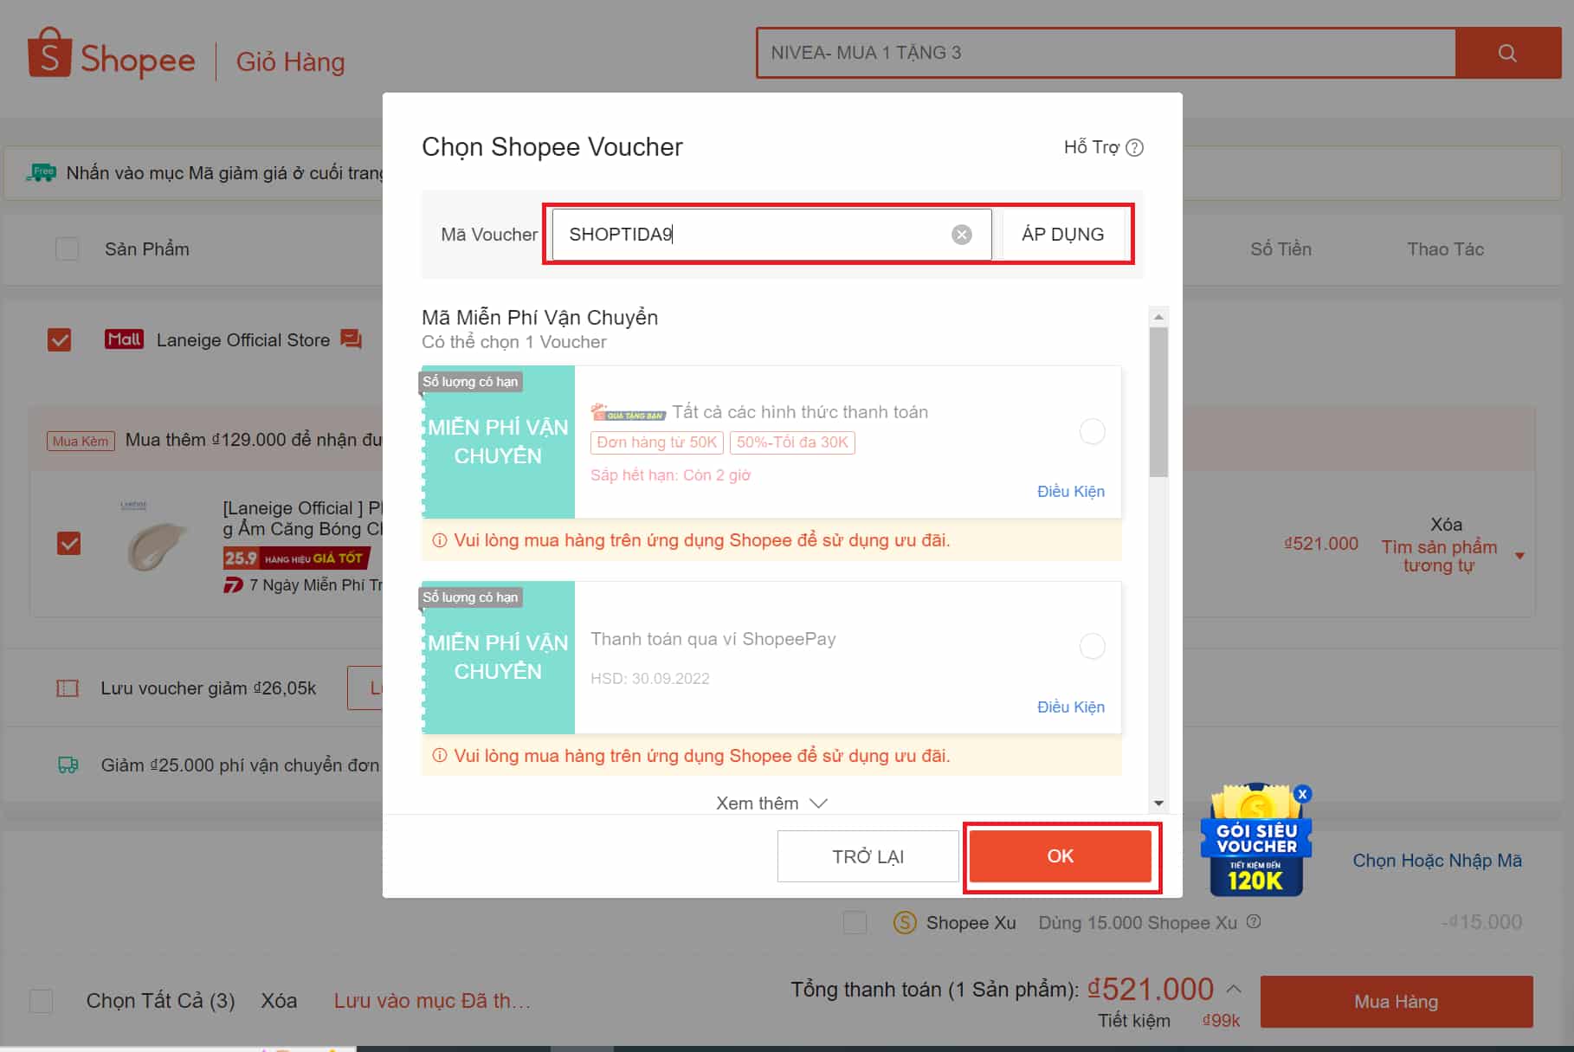Viewport: 1574px width, 1052px height.
Task: Expand Xem thêm to show more vouchers
Action: (771, 804)
